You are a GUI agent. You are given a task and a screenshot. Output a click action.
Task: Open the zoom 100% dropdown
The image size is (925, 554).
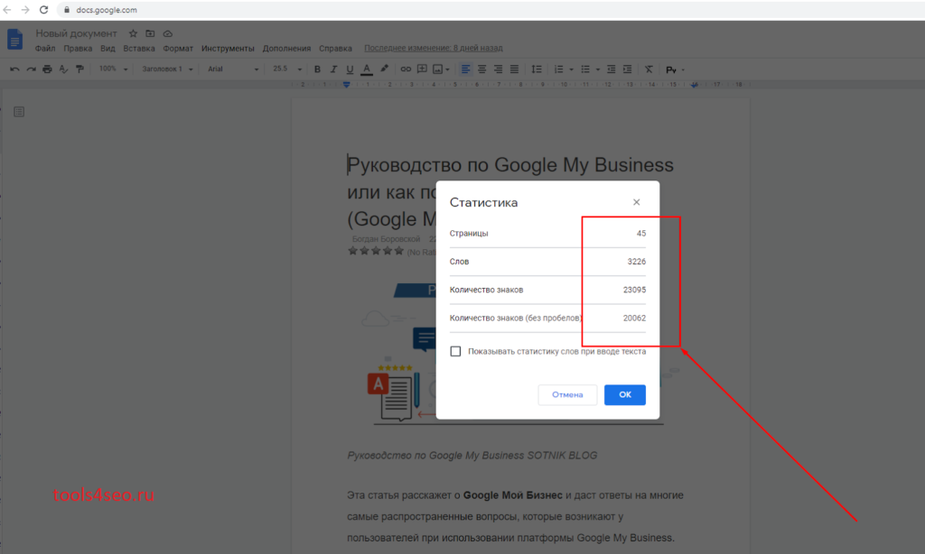tap(113, 69)
